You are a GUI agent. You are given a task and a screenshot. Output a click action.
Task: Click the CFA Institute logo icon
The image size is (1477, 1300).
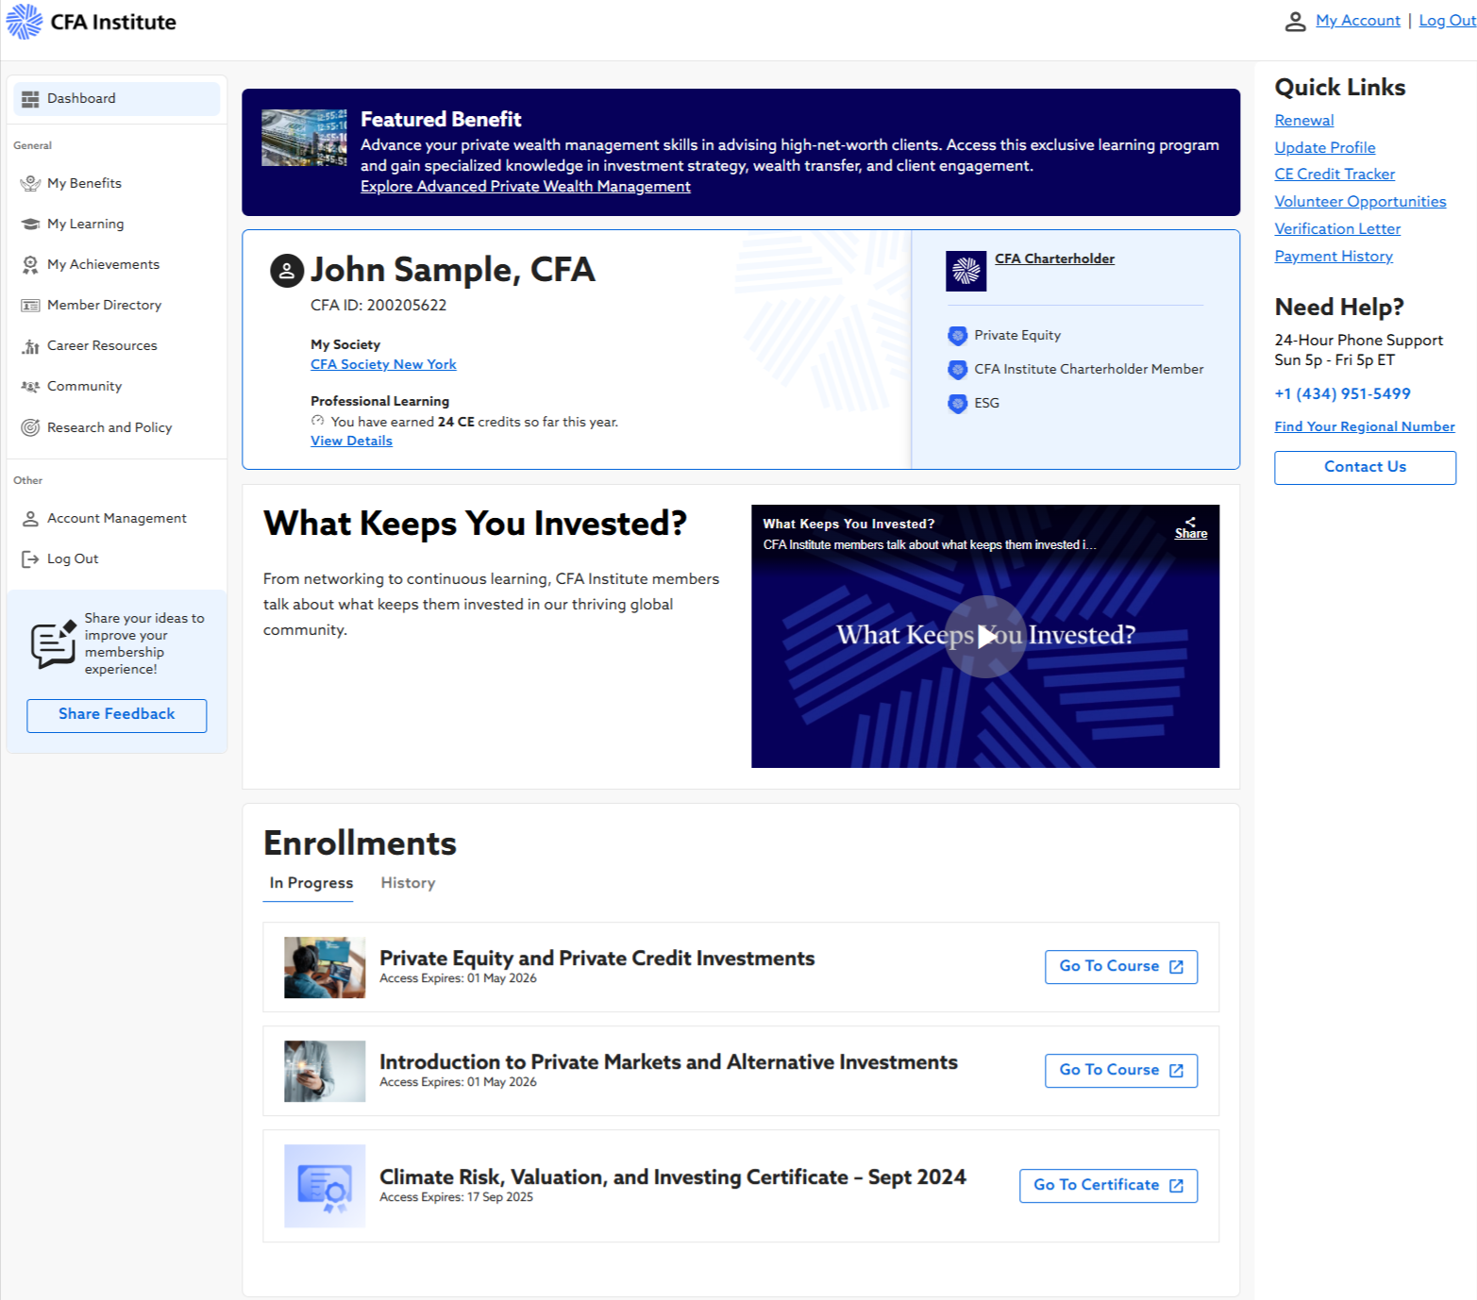point(25,21)
